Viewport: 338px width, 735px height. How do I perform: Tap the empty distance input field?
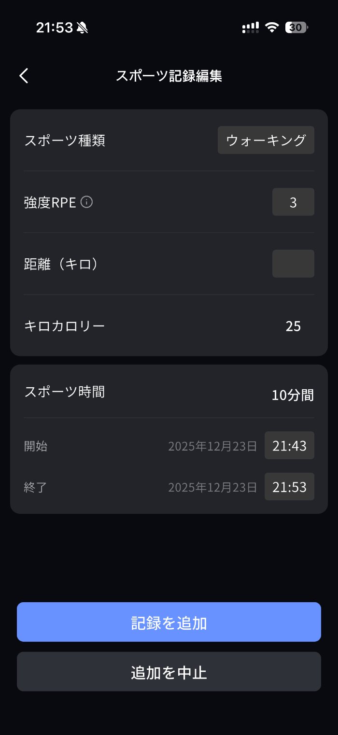click(x=293, y=264)
